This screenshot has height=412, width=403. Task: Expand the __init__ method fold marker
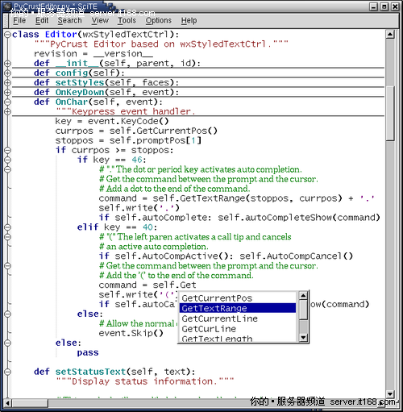(7, 64)
